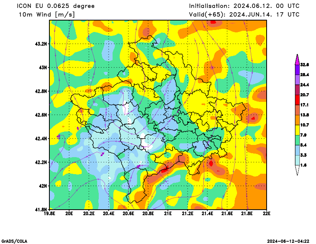The image size is (316, 244).
Task: Click the 24.4 legend value
Action: pyautogui.click(x=305, y=85)
